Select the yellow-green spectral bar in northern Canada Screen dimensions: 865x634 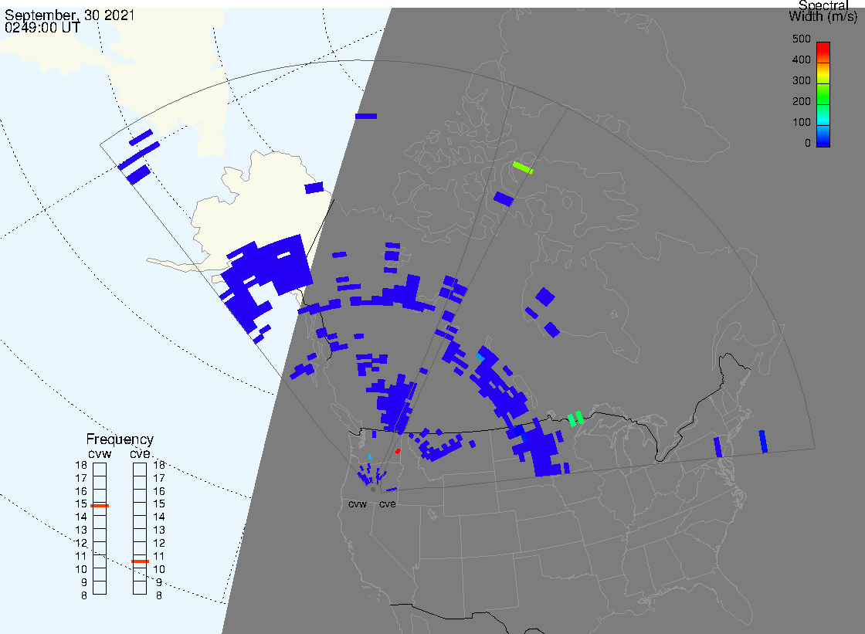point(523,167)
